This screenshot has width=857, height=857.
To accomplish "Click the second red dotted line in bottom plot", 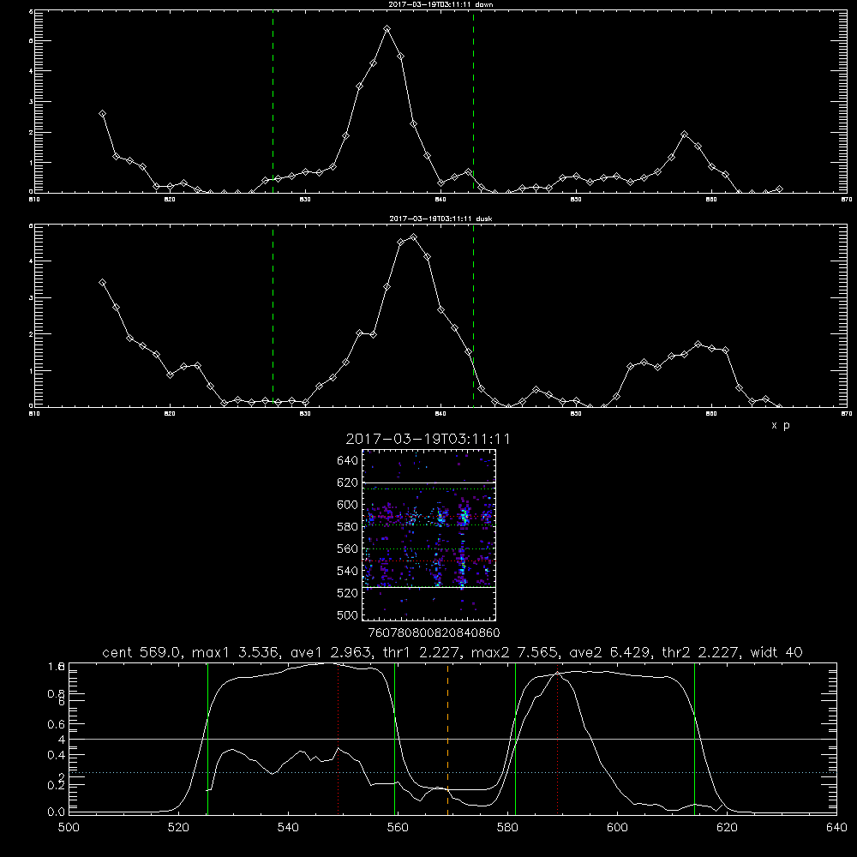I will coord(558,738).
